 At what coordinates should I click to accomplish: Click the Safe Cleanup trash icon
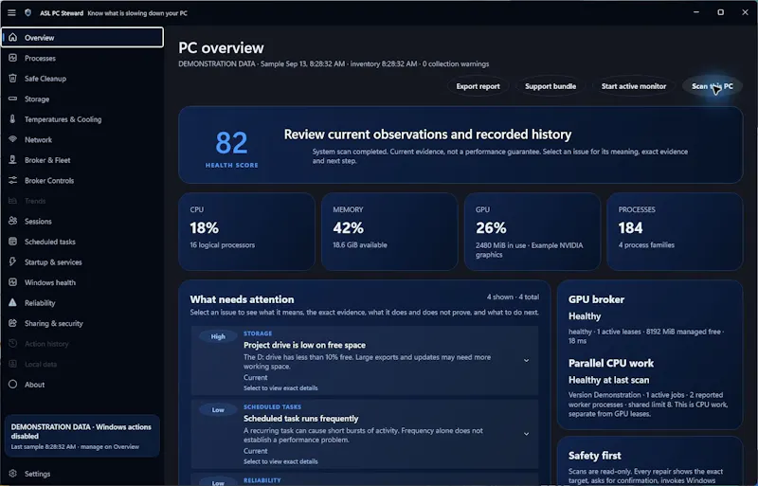(x=13, y=78)
